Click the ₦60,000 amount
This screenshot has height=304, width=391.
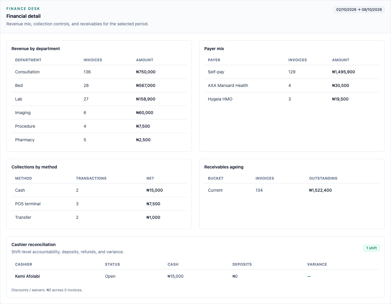point(145,113)
